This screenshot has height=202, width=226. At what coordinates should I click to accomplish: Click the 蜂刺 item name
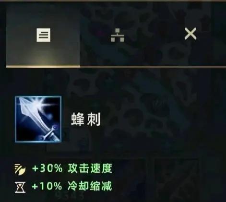pyautogui.click(x=86, y=119)
